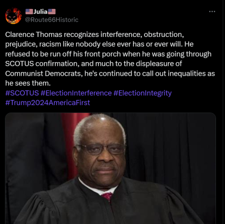This screenshot has height=224, width=225.
Task: Click the flag emoji after Julia
Action: pyautogui.click(x=52, y=12)
